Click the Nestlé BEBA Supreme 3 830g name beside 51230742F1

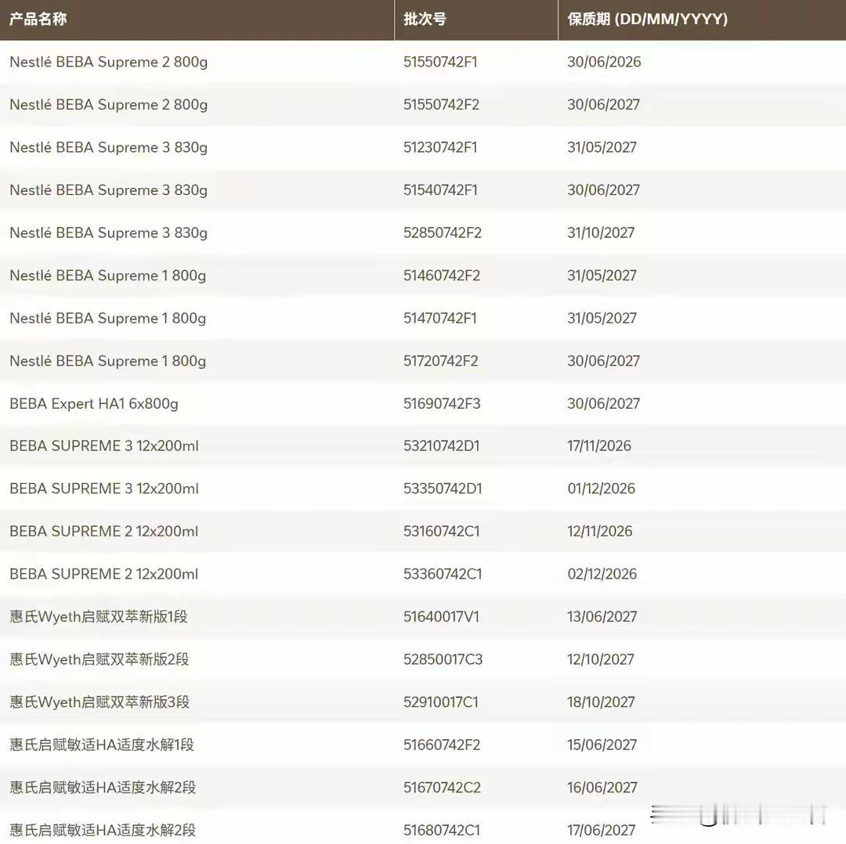click(108, 148)
